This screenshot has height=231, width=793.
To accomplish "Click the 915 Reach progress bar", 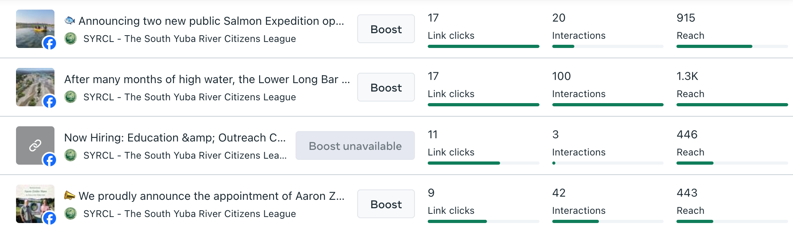I will 732,46.
